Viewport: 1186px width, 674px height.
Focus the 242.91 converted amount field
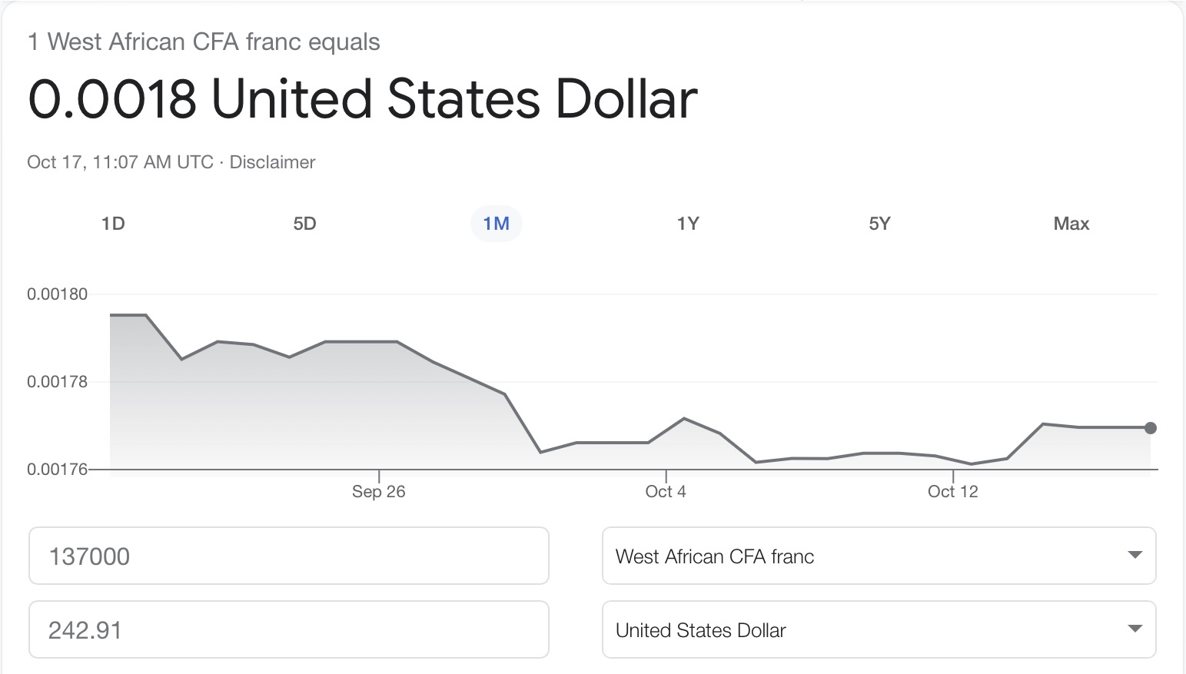tap(288, 630)
